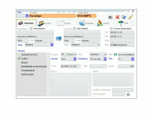Screen dimensions: 151x113
Task: Click the blue TVA label beside the 21 dropdown
Action: tap(110, 59)
